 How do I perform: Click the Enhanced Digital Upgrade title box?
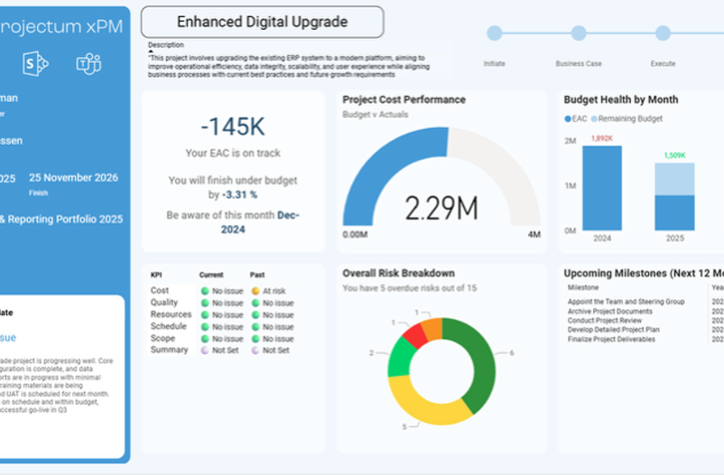262,22
